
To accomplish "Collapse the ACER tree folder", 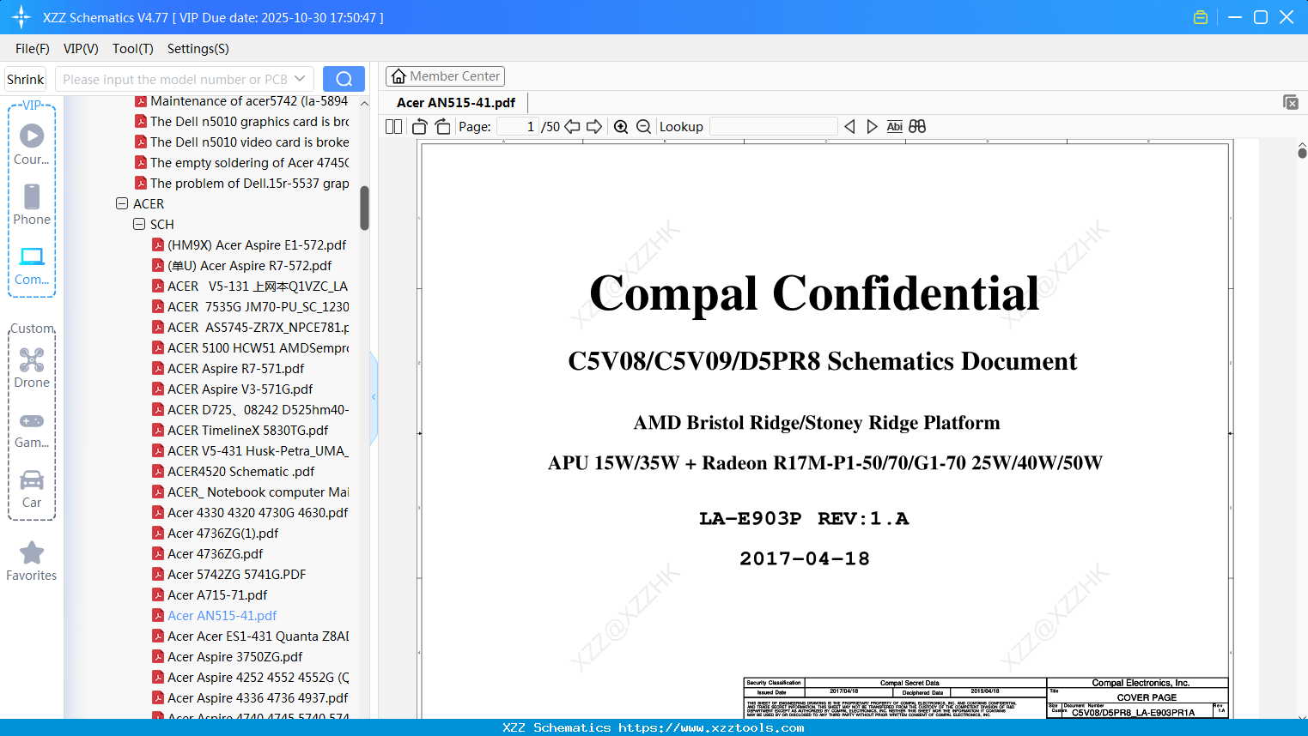I will (121, 204).
